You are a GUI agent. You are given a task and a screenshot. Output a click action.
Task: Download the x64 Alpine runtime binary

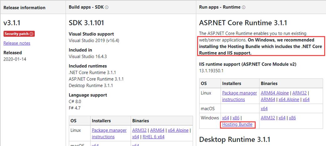coord(289,99)
